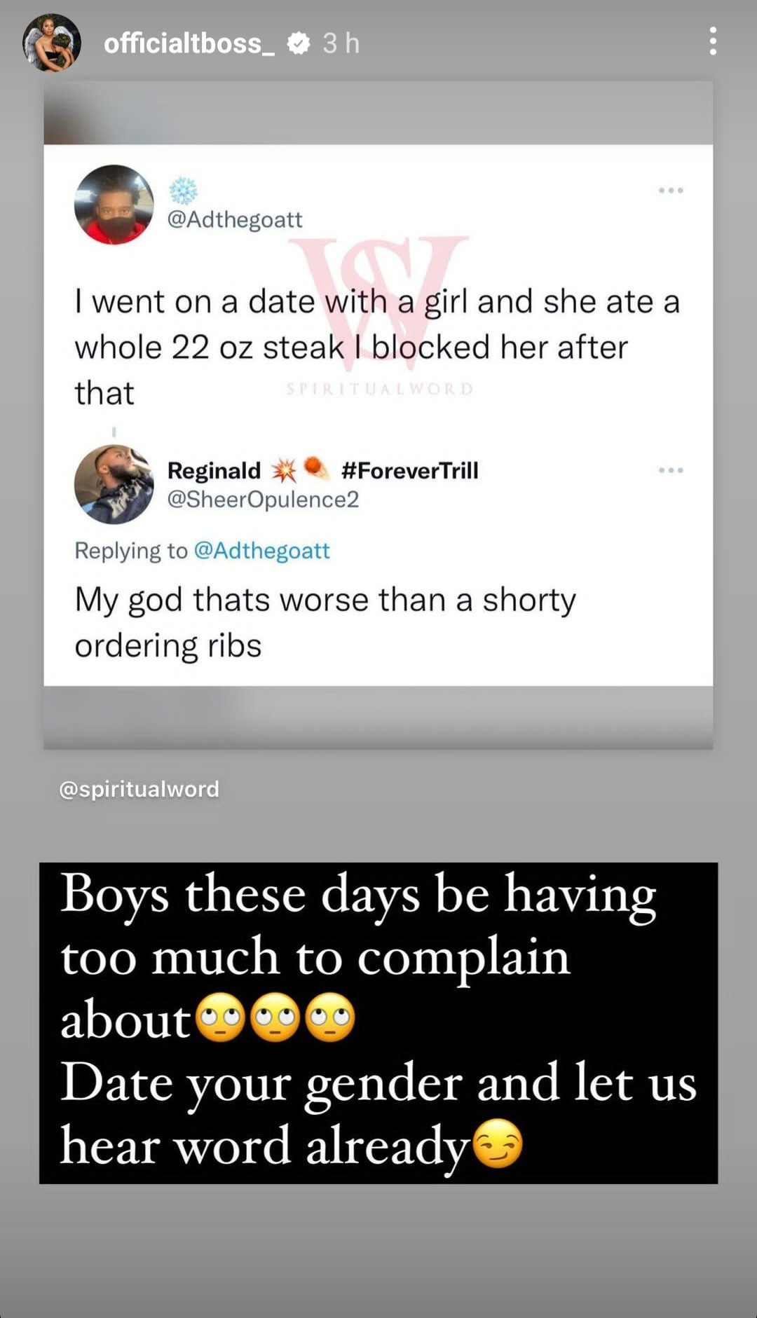Click the verified badge beside officialtboss_
The image size is (757, 1318).
point(299,43)
